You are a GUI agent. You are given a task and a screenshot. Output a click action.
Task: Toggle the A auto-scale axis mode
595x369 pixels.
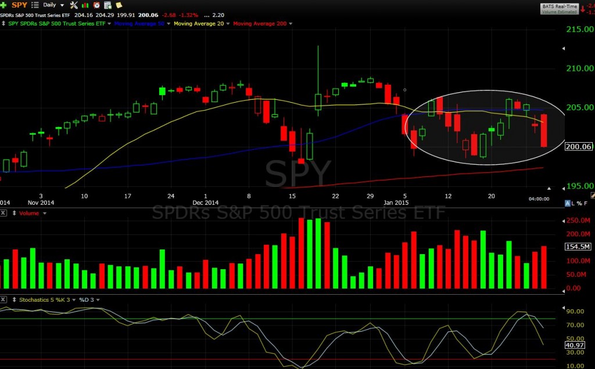(x=568, y=204)
